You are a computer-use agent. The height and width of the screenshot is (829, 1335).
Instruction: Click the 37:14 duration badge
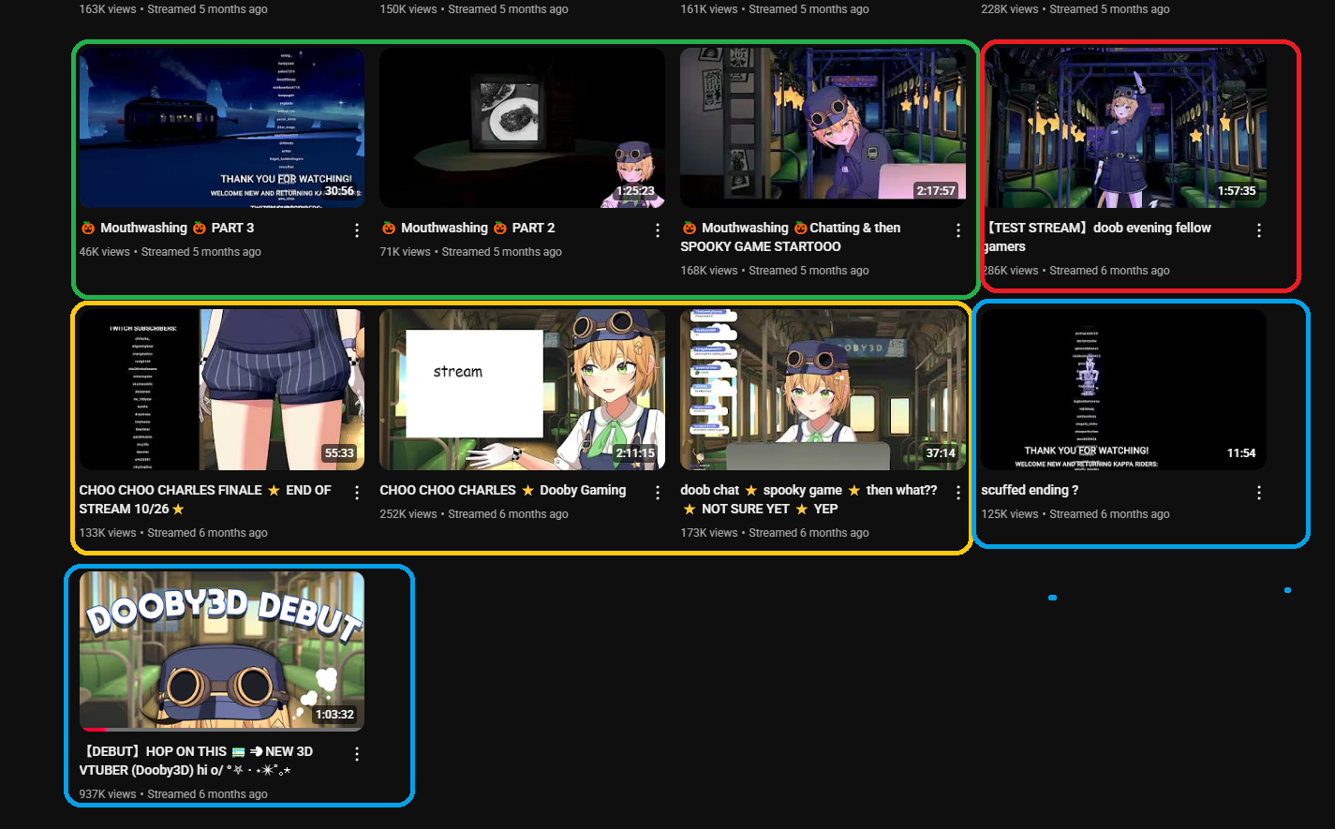(941, 453)
